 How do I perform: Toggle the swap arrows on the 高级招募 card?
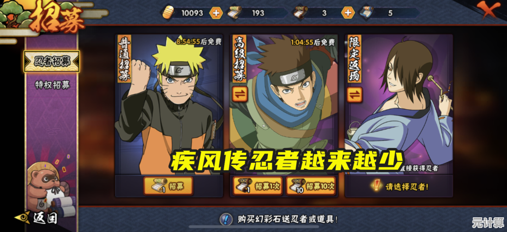tap(240, 94)
